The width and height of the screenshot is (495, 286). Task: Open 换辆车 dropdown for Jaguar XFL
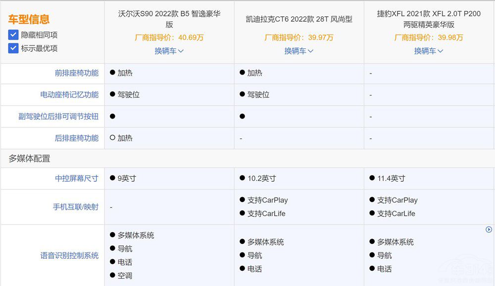pyautogui.click(x=429, y=51)
